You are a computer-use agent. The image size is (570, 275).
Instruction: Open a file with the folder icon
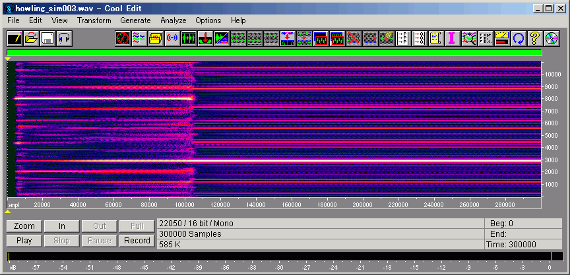point(31,38)
